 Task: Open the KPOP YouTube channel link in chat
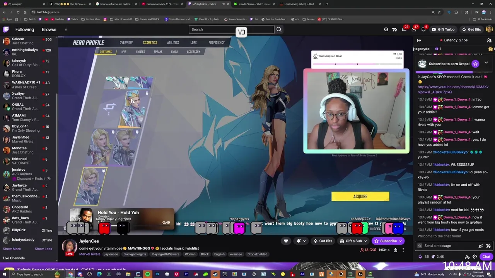pos(453,90)
